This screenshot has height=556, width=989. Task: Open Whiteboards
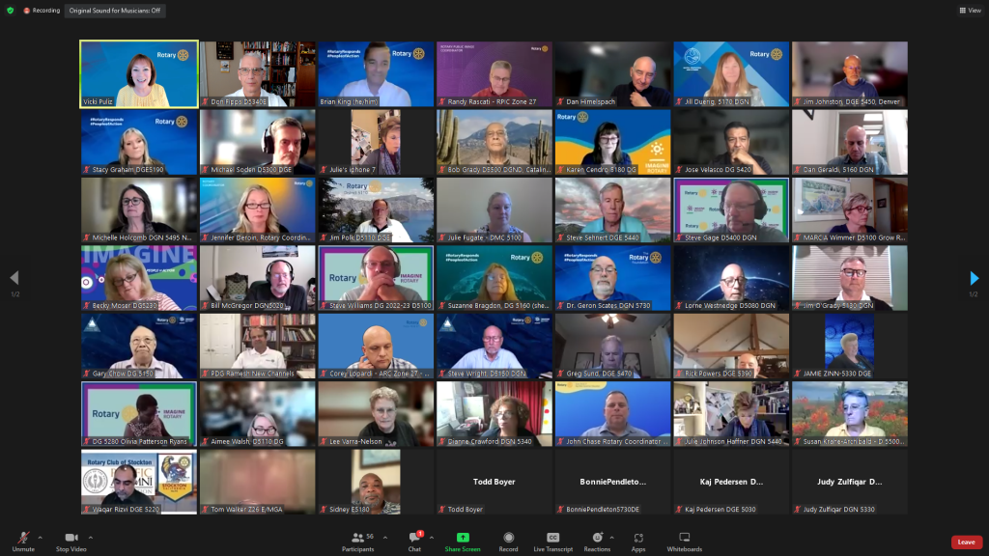(684, 541)
